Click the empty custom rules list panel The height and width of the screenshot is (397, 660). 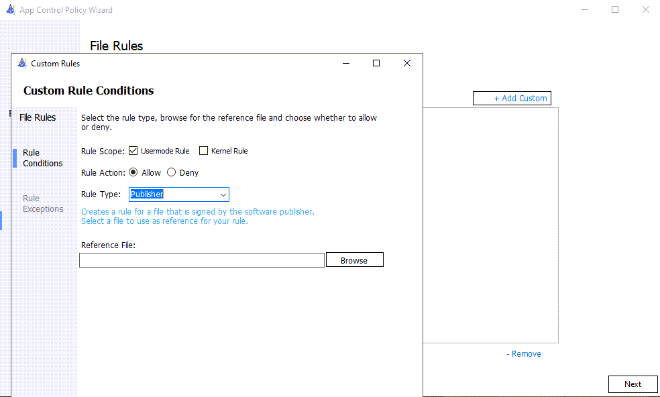tap(490, 225)
